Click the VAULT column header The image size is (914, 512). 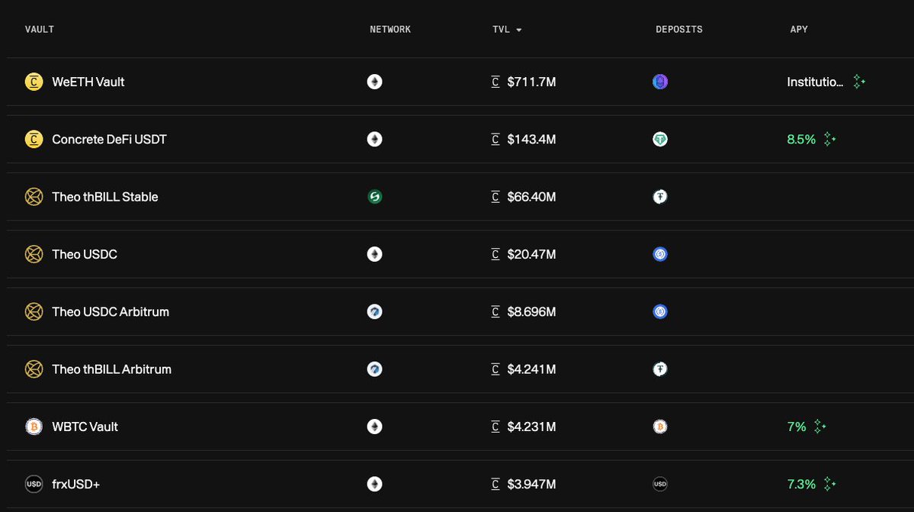click(39, 29)
